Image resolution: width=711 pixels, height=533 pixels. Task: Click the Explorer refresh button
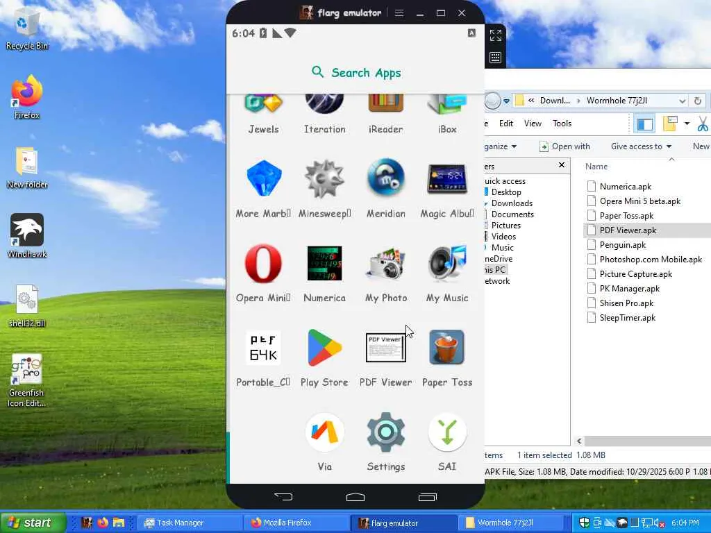pyautogui.click(x=698, y=101)
